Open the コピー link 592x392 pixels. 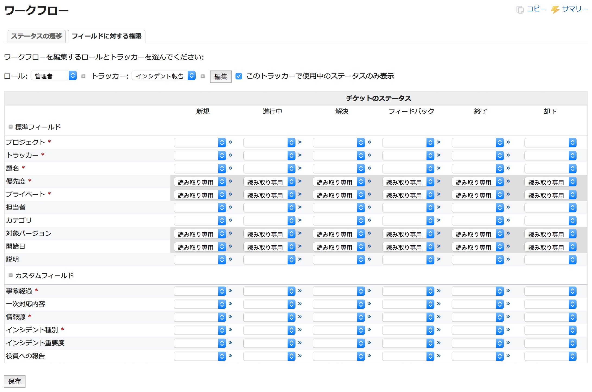(x=536, y=9)
